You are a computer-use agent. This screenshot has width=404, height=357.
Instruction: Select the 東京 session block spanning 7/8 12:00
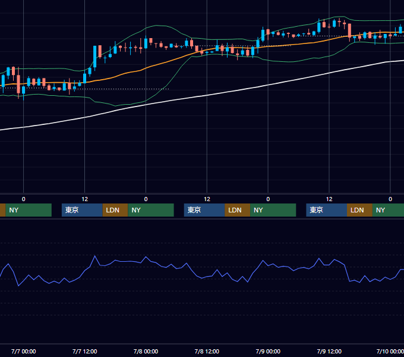[204, 210]
